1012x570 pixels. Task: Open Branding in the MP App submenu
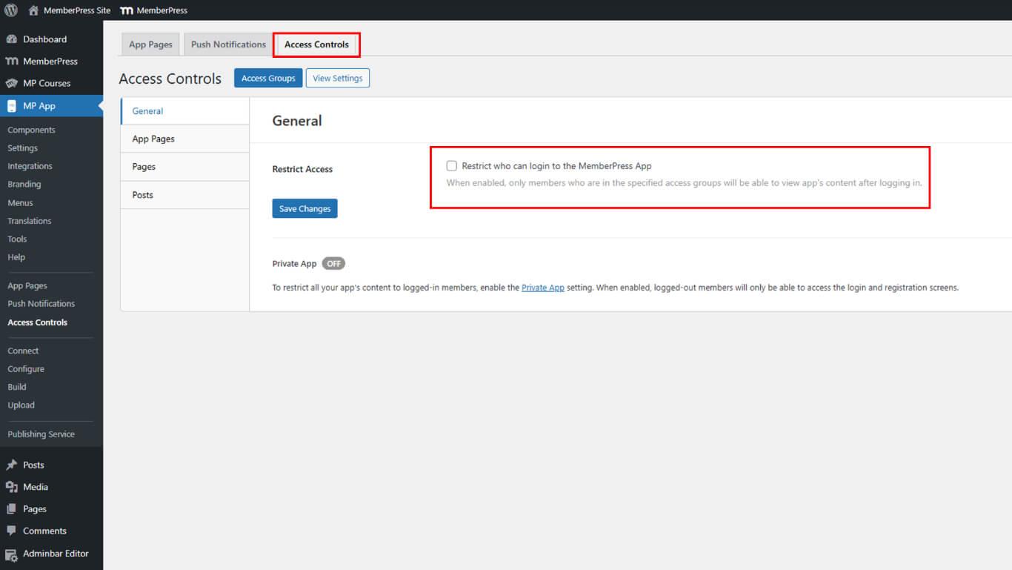click(24, 185)
